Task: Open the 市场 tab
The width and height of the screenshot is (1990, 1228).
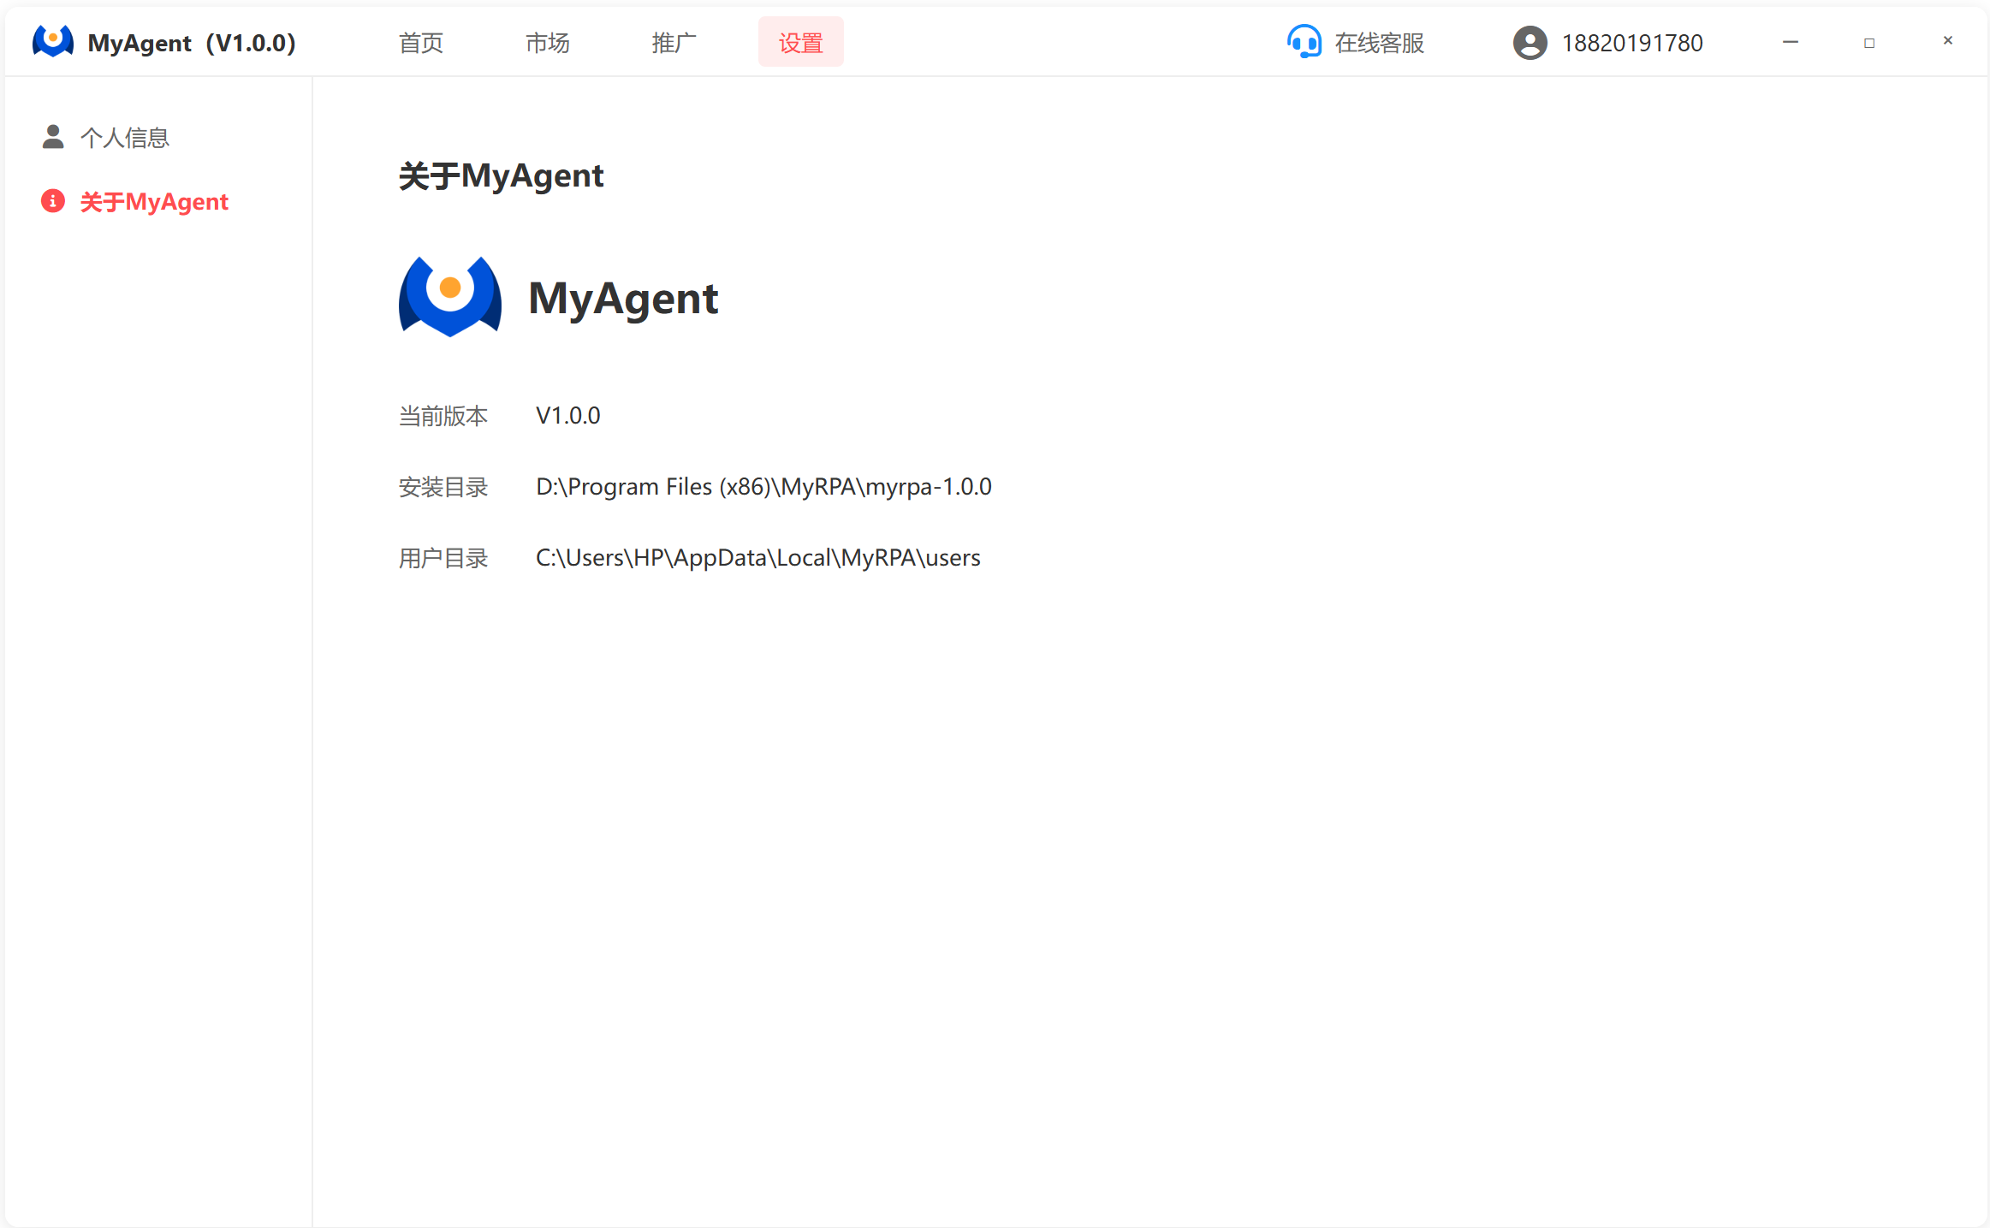Action: [547, 42]
